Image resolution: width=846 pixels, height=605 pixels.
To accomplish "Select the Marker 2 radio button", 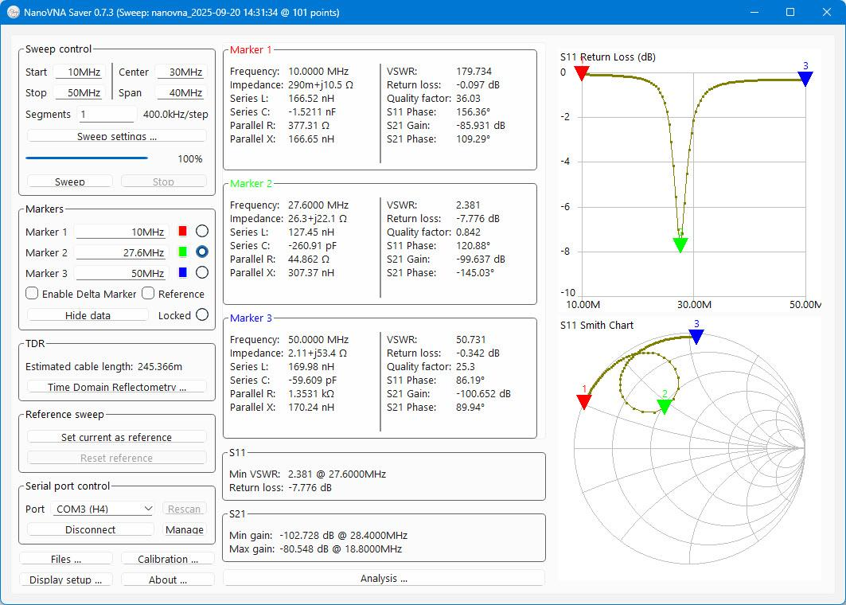I will (x=202, y=252).
